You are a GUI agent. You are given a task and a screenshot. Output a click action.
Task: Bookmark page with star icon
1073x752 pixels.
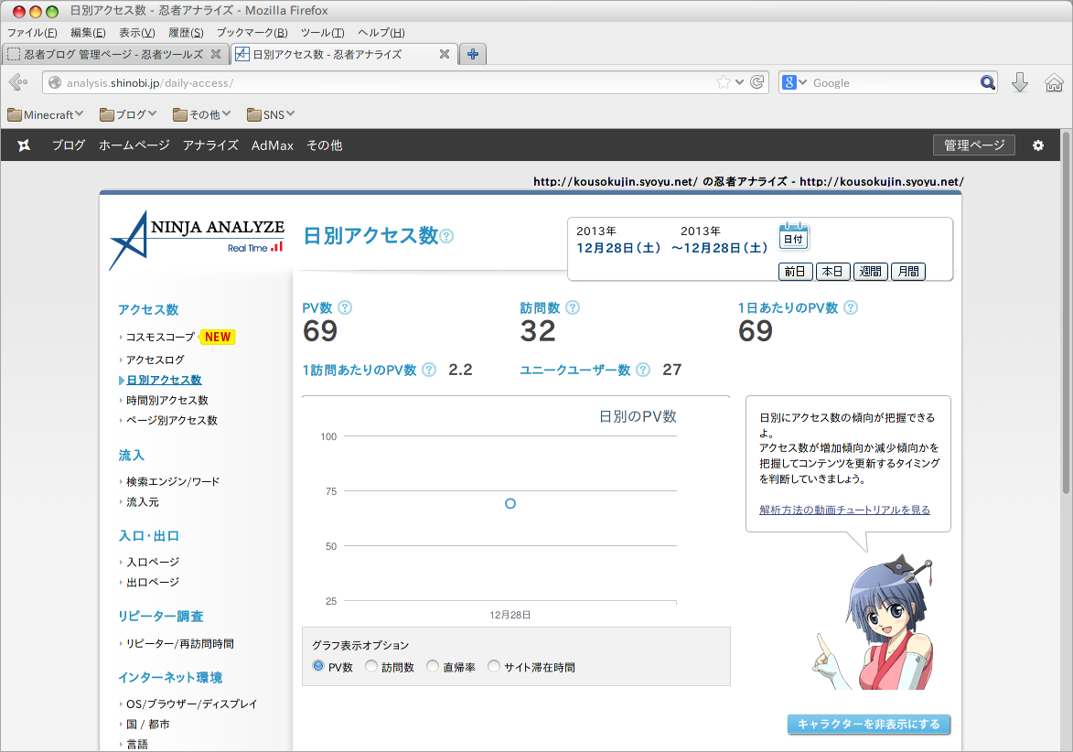click(724, 82)
